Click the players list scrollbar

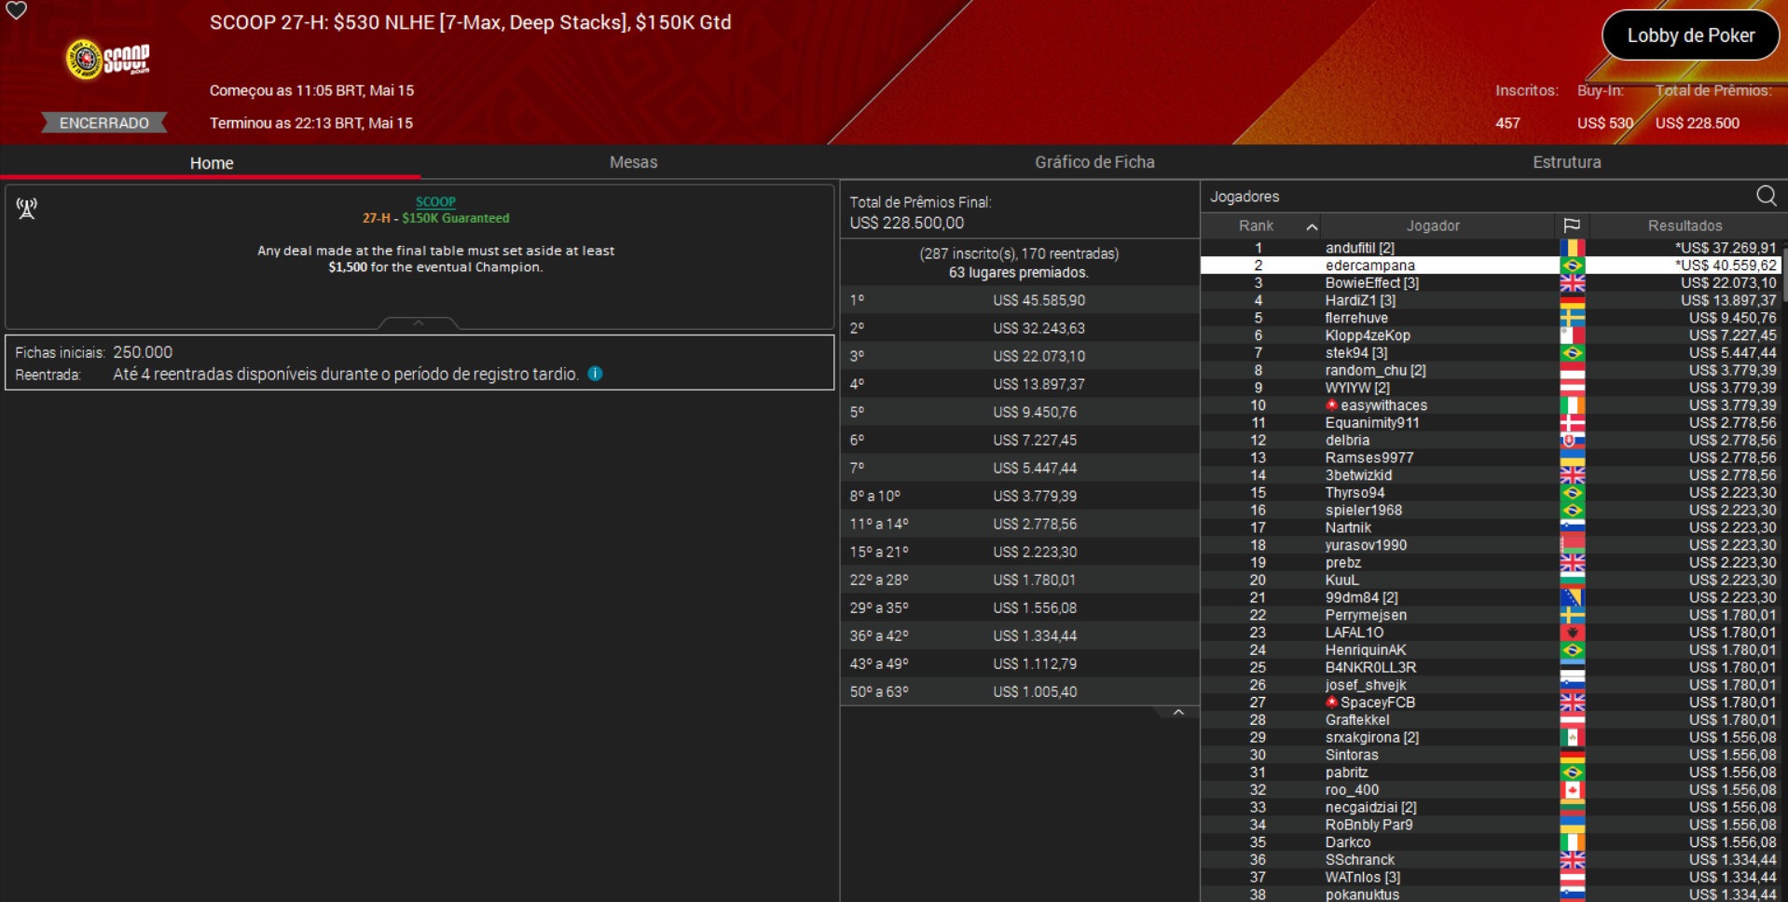[1783, 274]
